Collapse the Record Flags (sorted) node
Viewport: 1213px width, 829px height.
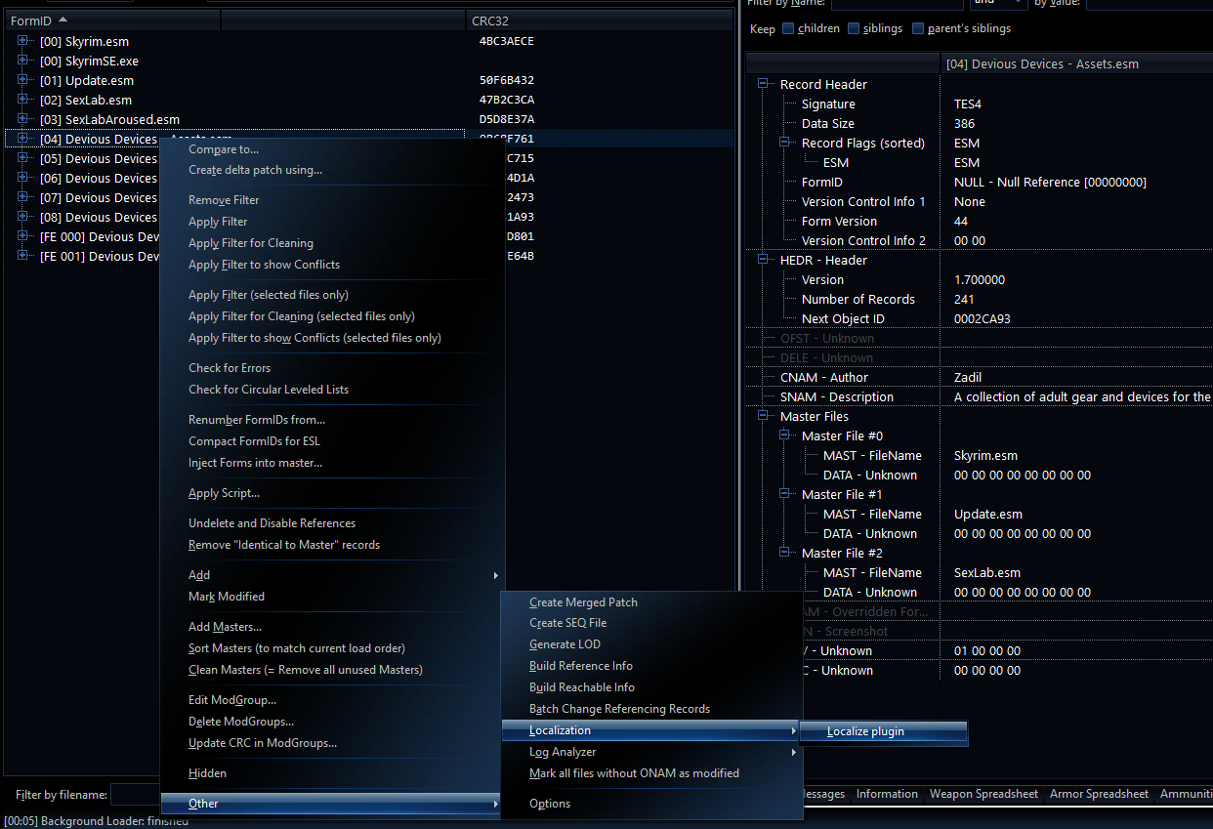pyautogui.click(x=785, y=143)
